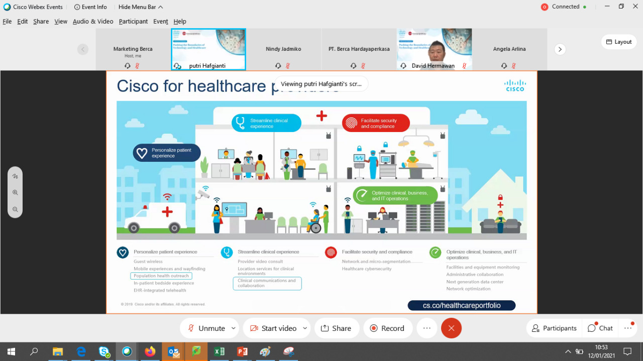Open the File menu
Viewport: 643px width, 361px height.
click(x=7, y=22)
